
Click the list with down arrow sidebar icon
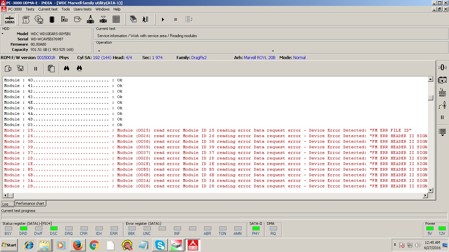pyautogui.click(x=442, y=132)
